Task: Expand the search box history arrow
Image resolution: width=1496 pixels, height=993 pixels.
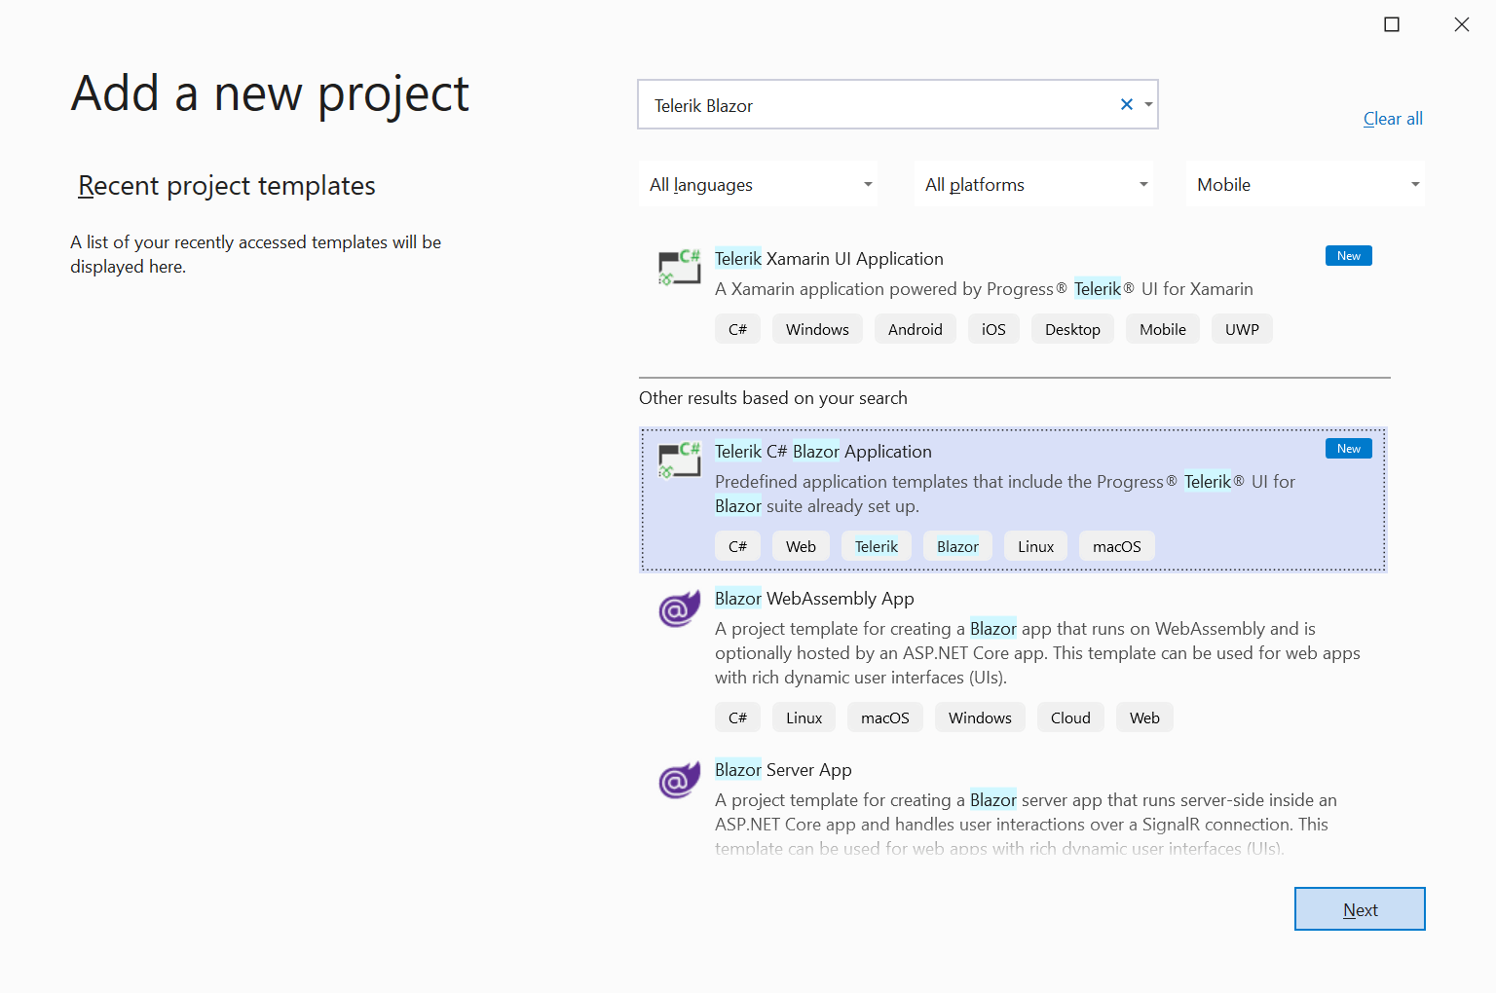Action: click(1148, 104)
